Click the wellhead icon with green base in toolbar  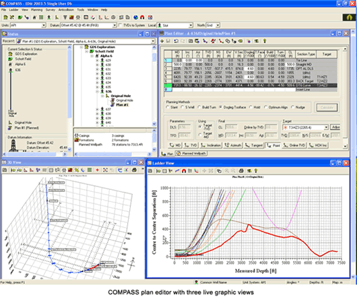tap(49, 18)
